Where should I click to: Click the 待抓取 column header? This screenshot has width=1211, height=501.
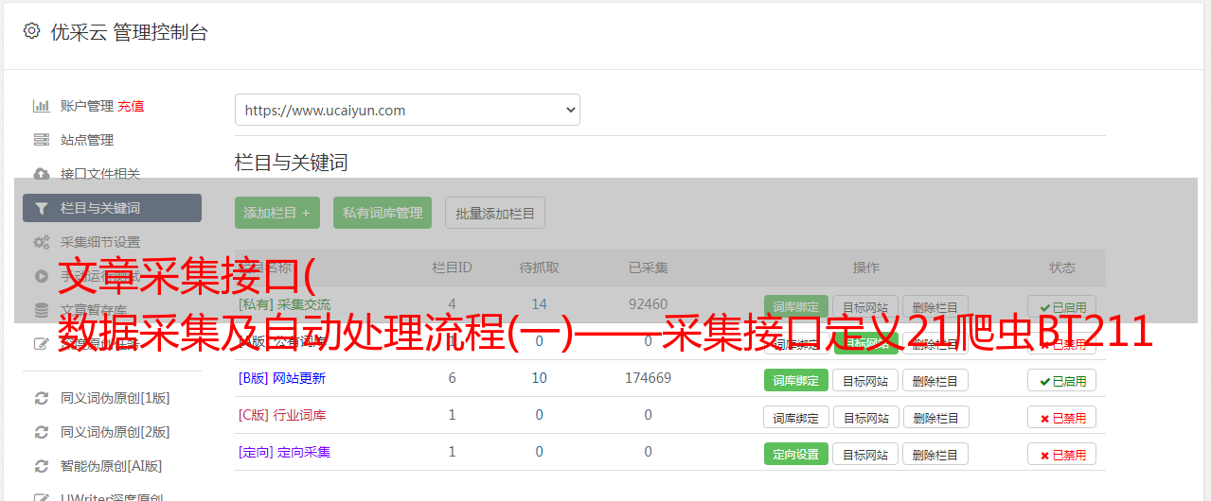[540, 268]
